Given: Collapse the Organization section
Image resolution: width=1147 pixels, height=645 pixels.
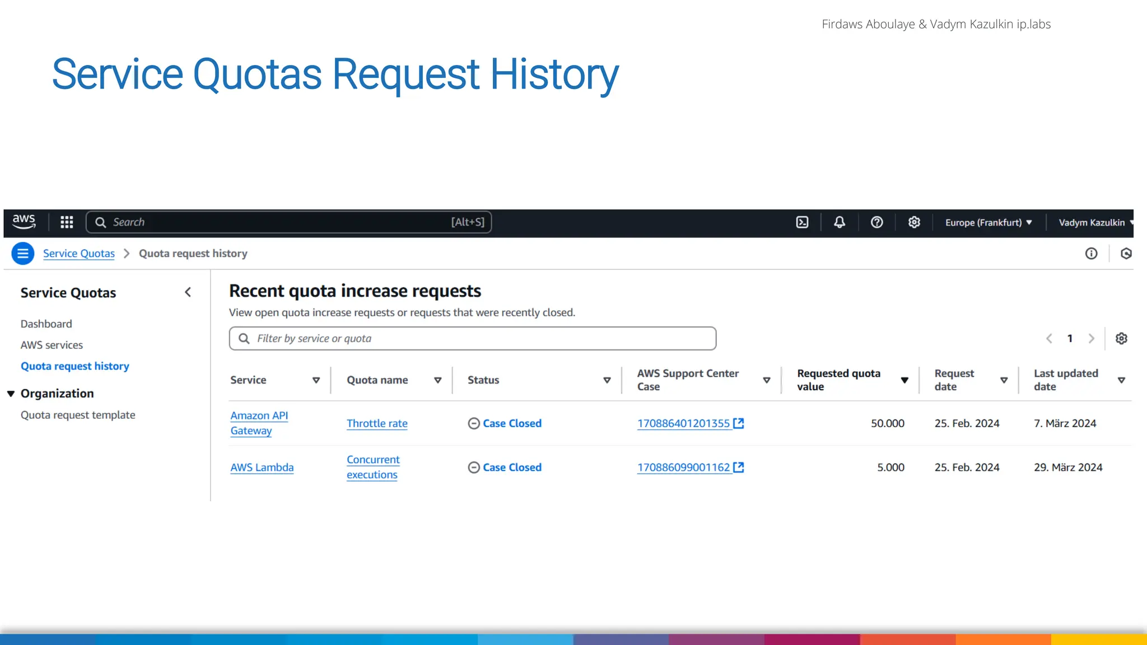Looking at the screenshot, I should 11,394.
